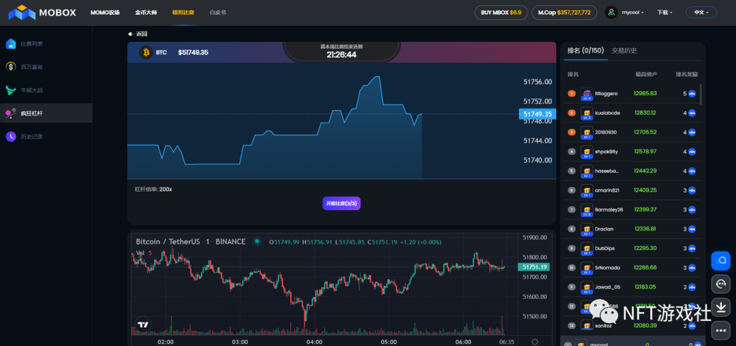This screenshot has height=346, width=736.
Task: Click the BUY MBOX $6.9 button
Action: [x=502, y=13]
